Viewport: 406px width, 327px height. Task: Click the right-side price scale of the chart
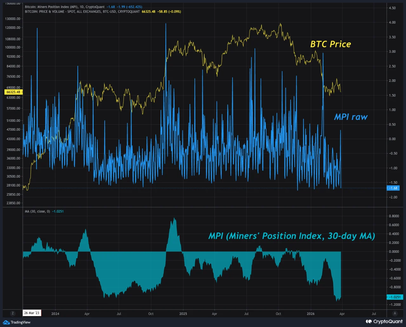393,111
